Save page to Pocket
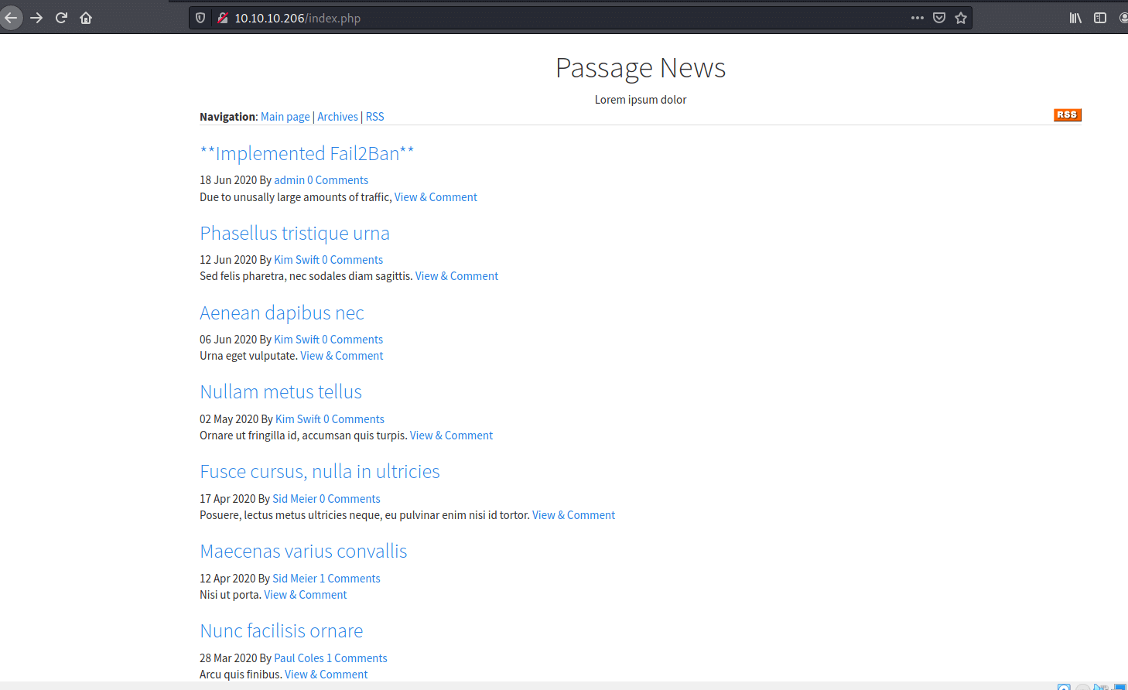The height and width of the screenshot is (690, 1128). tap(939, 18)
